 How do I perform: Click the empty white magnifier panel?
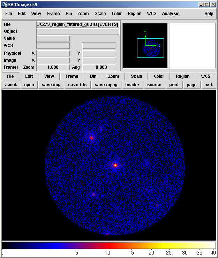click(x=193, y=46)
